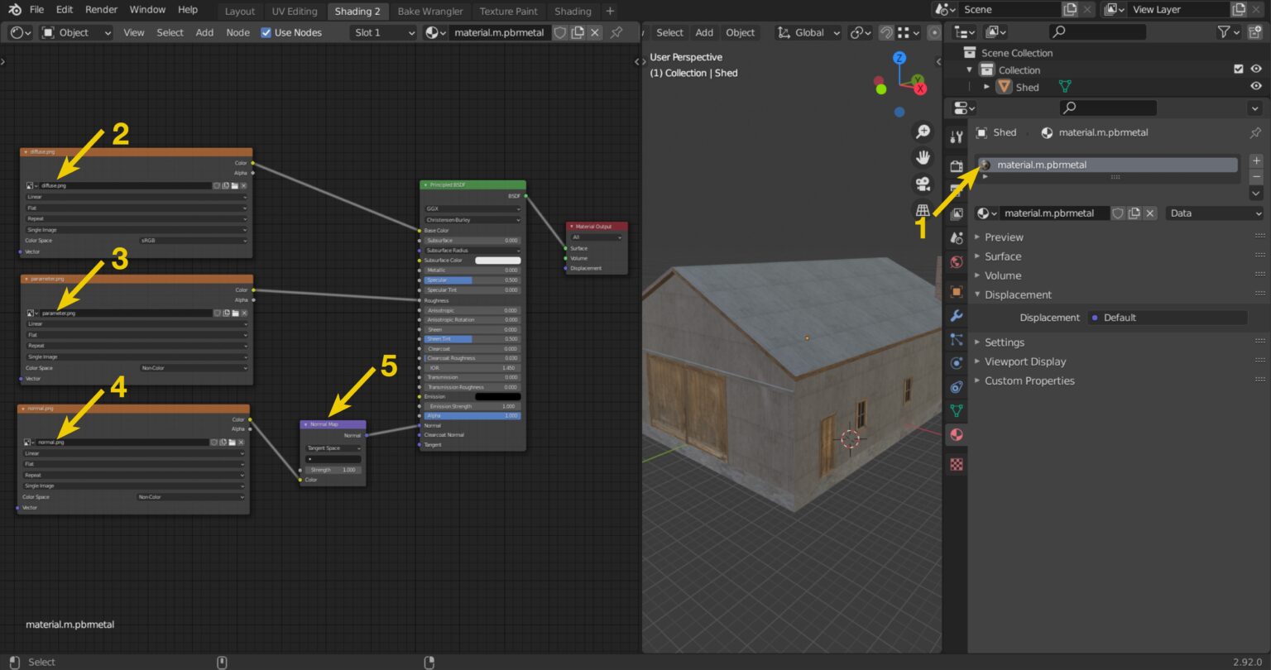Open the Render properties tab icon
1271x670 pixels.
(x=957, y=165)
